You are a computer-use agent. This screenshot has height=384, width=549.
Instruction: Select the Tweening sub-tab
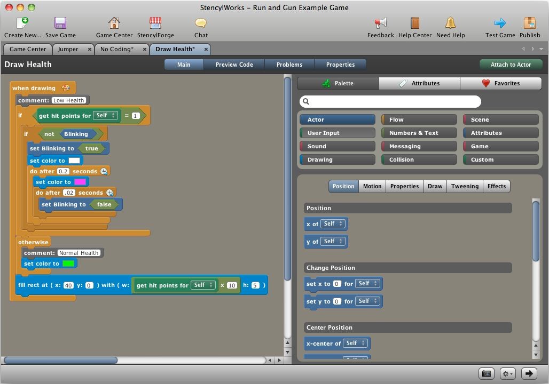[465, 186]
